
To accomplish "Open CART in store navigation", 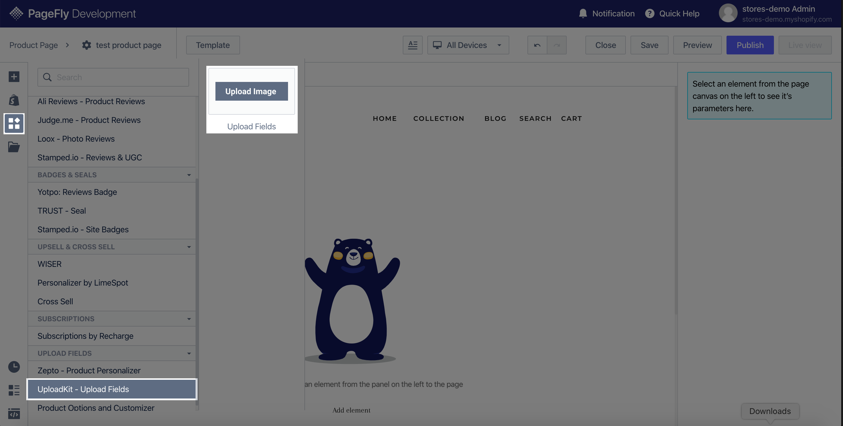I will pos(571,118).
